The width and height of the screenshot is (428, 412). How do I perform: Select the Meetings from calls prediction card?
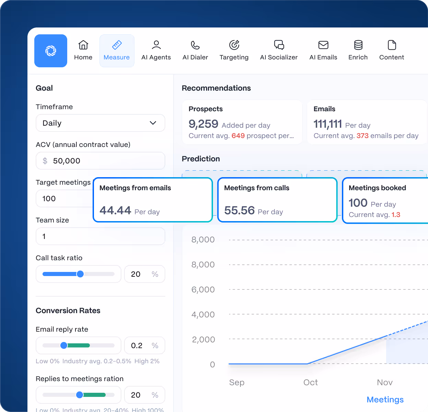277,200
